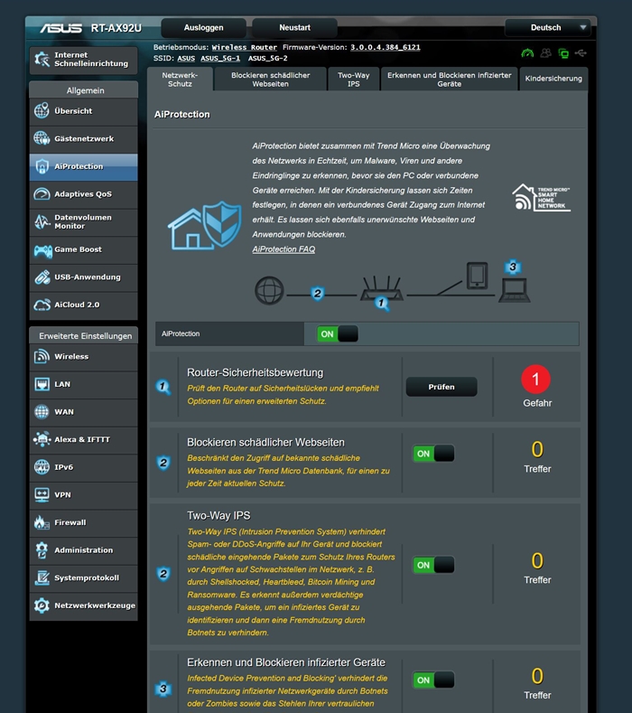Open USB-Anwendung icon
The width and height of the screenshot is (632, 713).
pyautogui.click(x=42, y=277)
